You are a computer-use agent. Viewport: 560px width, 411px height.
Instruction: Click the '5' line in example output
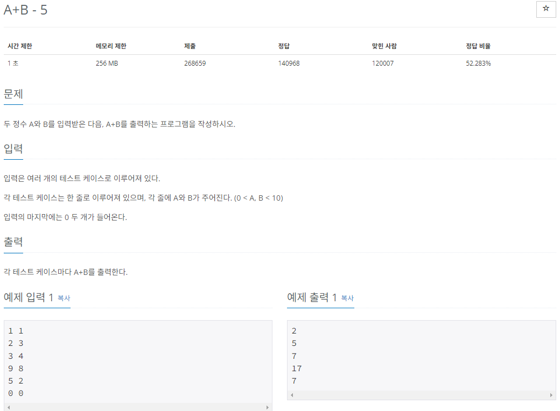(x=294, y=343)
